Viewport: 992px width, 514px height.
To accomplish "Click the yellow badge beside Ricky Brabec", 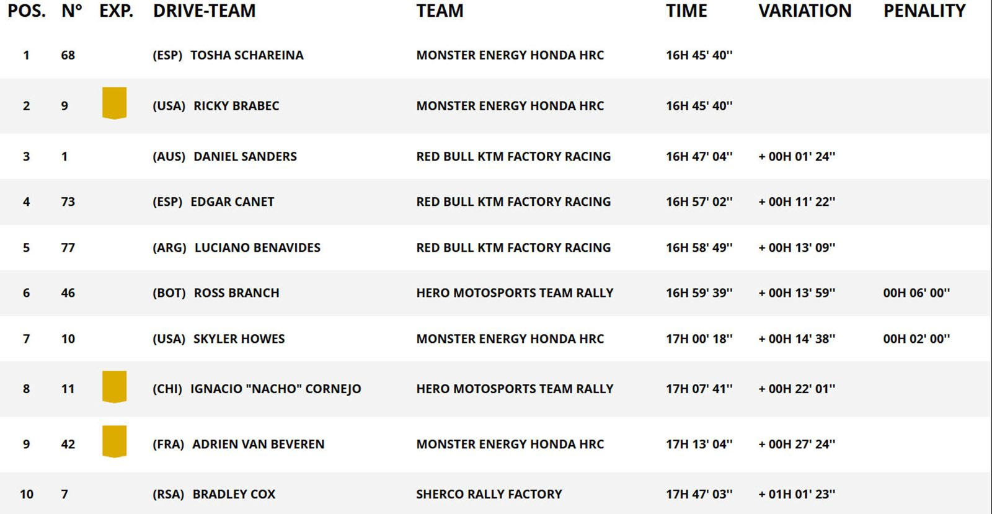I will pyautogui.click(x=114, y=103).
